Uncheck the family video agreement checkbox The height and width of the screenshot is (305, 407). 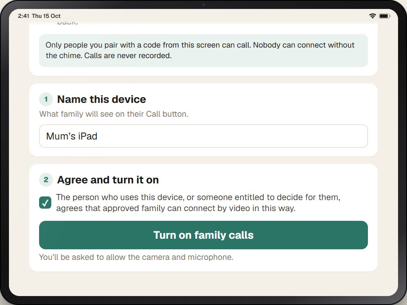pyautogui.click(x=45, y=203)
